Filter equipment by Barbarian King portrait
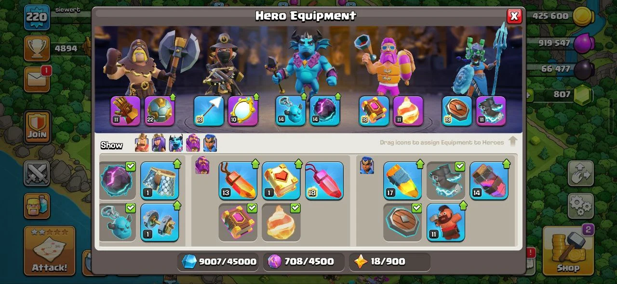617x284 pixels. click(142, 143)
